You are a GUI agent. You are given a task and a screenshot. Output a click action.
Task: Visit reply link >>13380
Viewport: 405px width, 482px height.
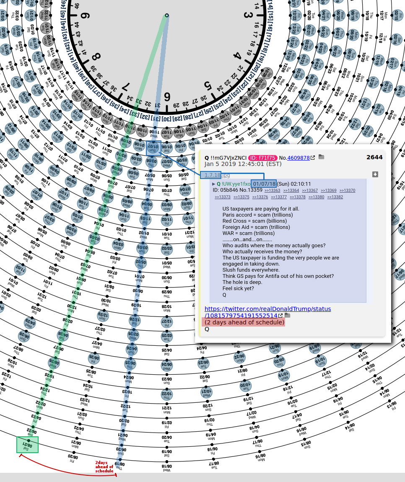tap(316, 197)
